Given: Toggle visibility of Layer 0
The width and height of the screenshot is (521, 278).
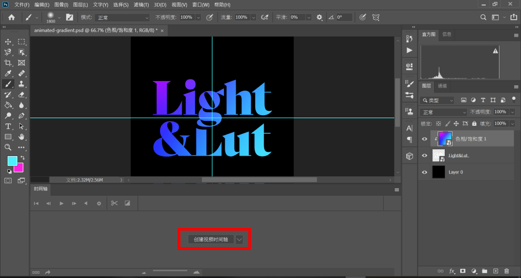Looking at the screenshot, I should 425,172.
